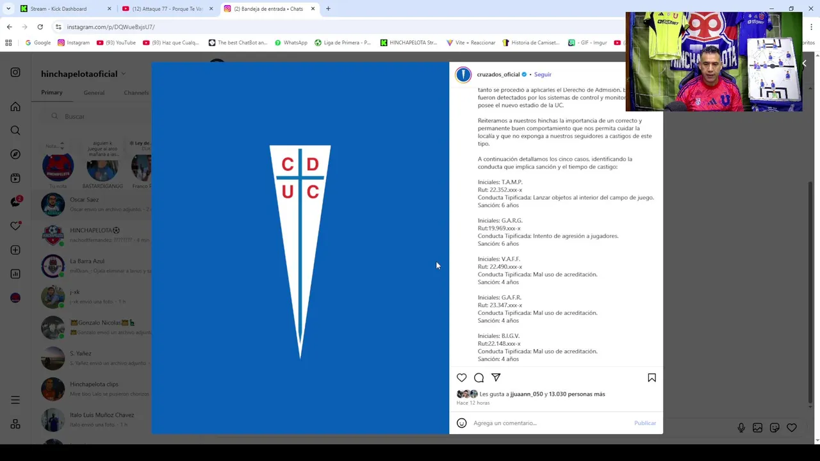Click the Instagram logo in the sidebar
Viewport: 820px width, 461px height.
(15, 73)
